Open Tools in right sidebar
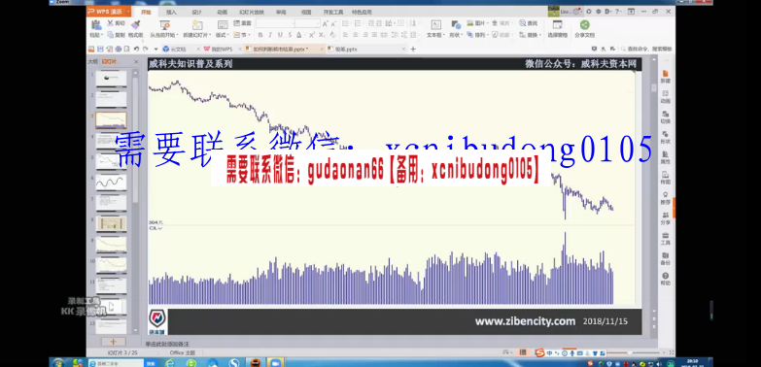Image resolution: width=761 pixels, height=367 pixels. pos(666,238)
